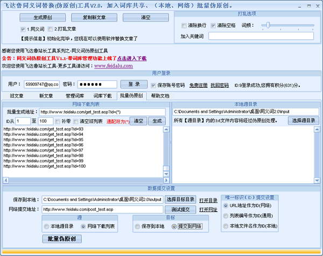Select the 批量伪原创 tab

132,96
